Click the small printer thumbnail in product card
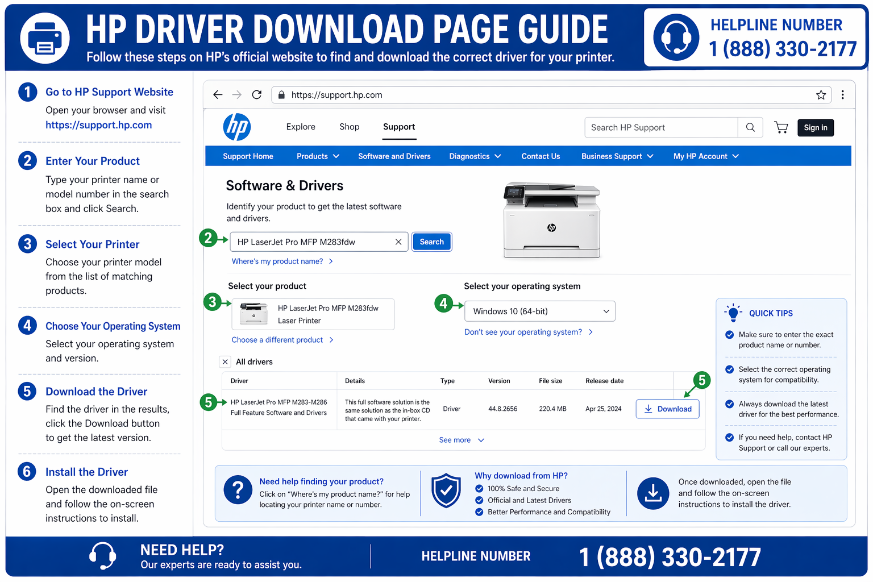Screen dimensions: 873x582 coord(253,314)
